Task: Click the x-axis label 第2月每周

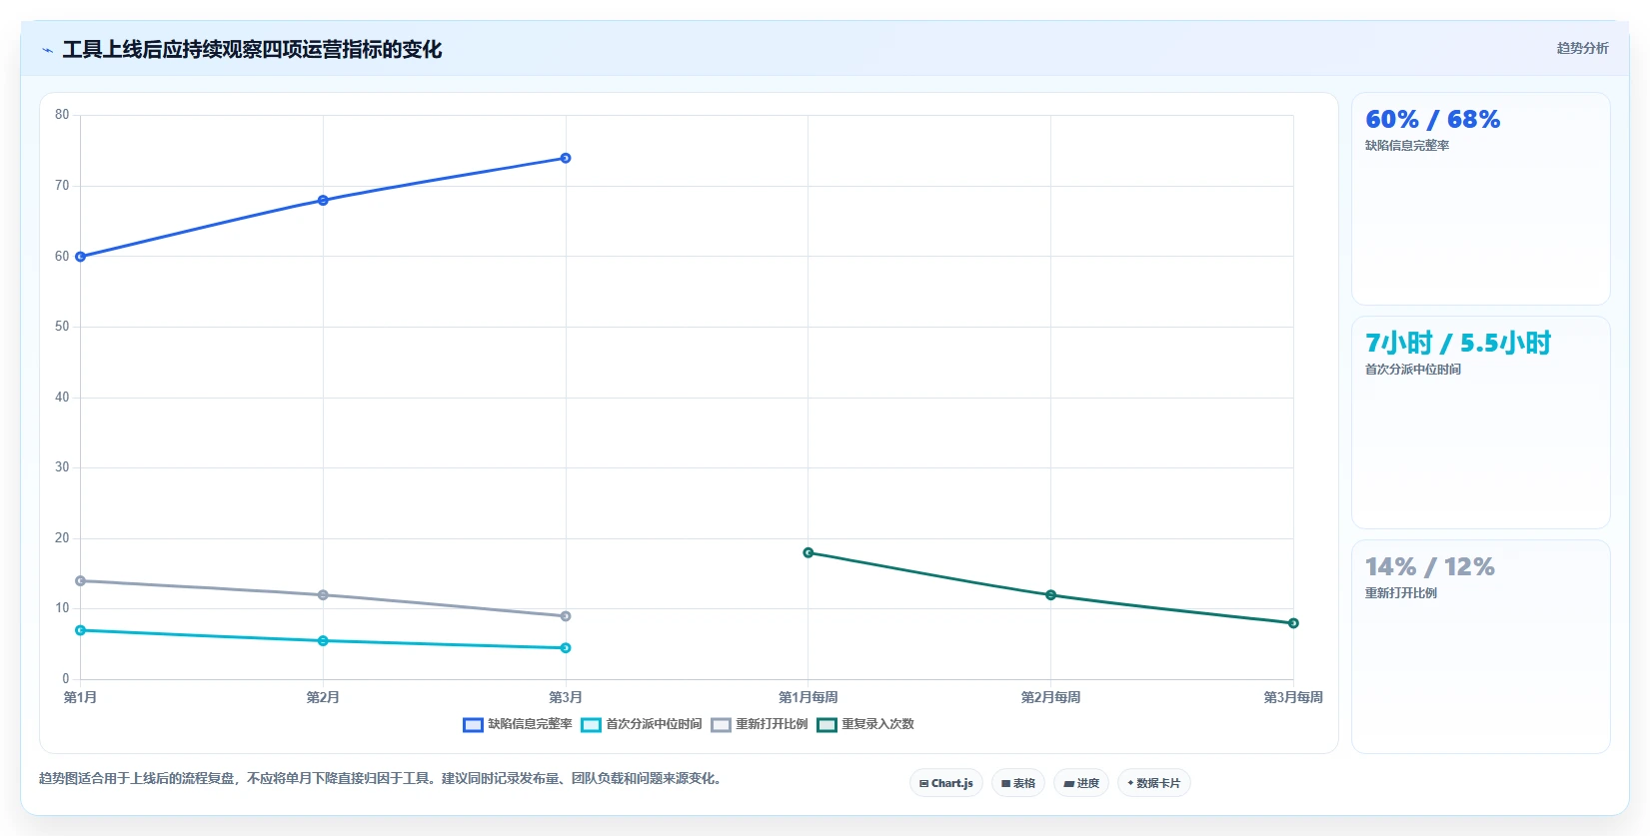Action: [x=1050, y=697]
